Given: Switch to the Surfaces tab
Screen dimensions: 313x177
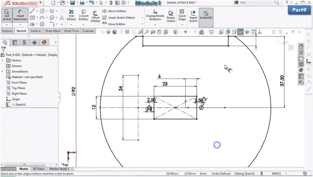Looking at the screenshot, I should [x=36, y=31].
